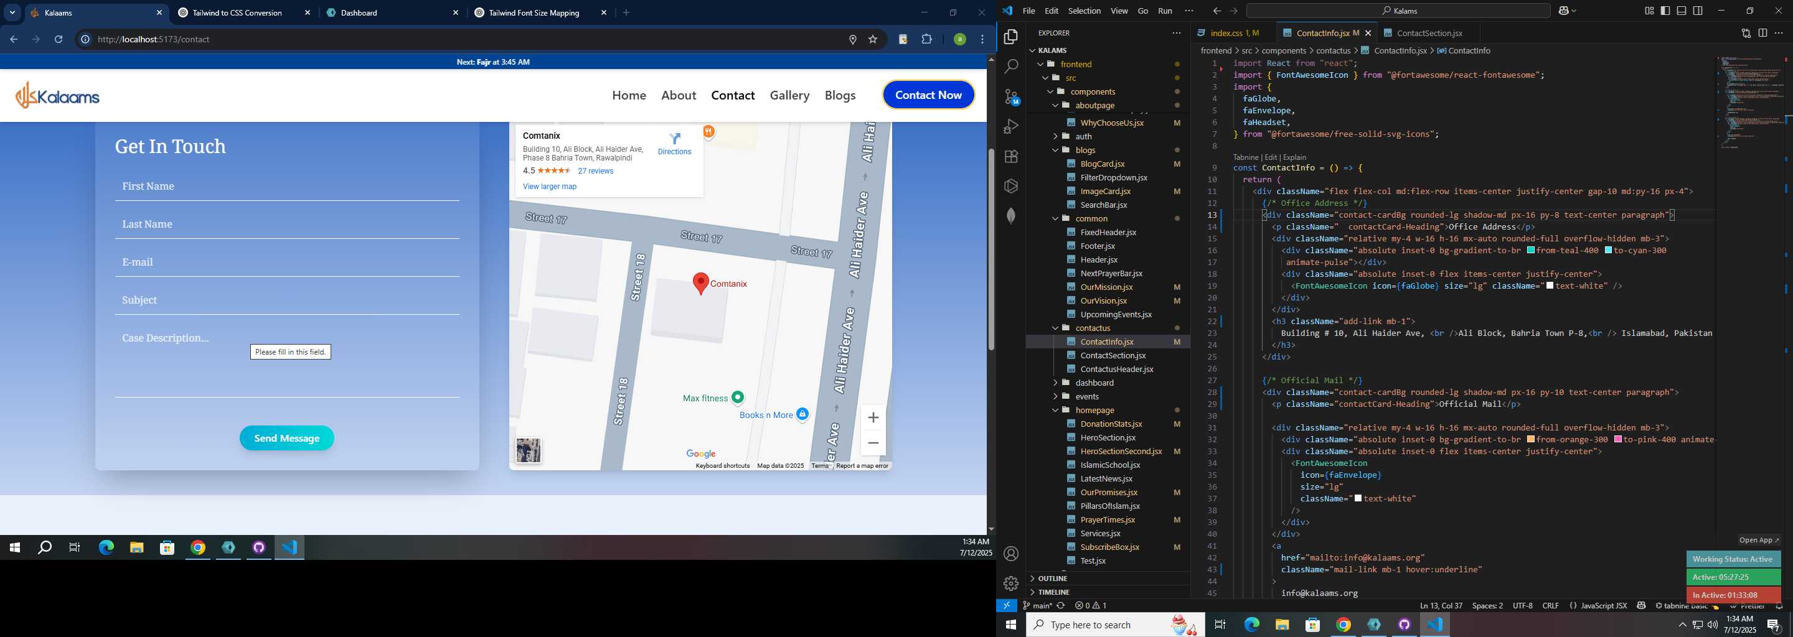The image size is (1793, 637).
Task: Open the MongoDB leaf icon in activity bar
Action: (1010, 216)
